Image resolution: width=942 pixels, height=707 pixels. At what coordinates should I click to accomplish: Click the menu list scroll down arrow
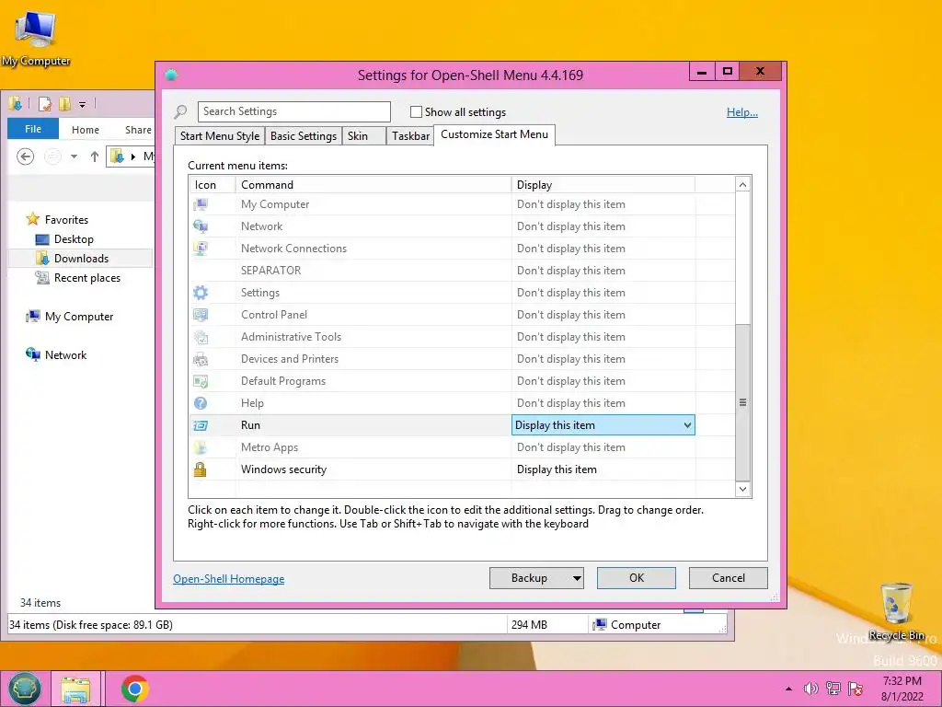coord(742,489)
